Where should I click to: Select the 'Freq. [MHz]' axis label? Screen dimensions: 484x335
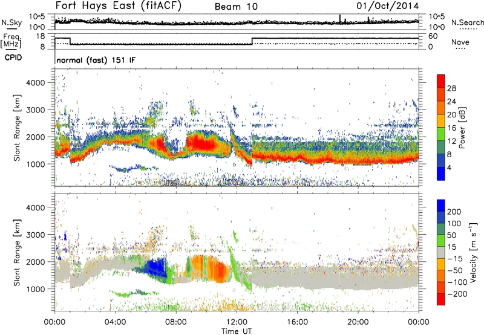11,41
